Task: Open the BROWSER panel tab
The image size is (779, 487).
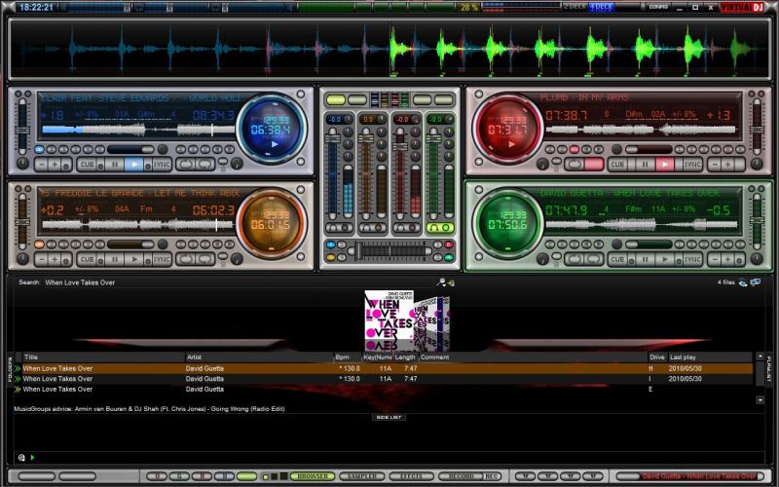Action: (x=312, y=476)
